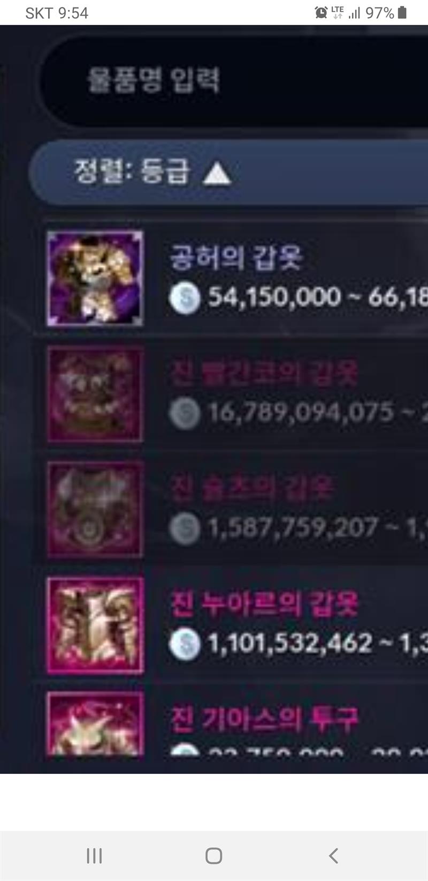Screen dimensions: 428x881
Task: Tap the Android home button
Action: click(x=214, y=856)
